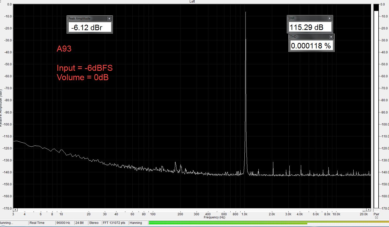Click the '10.0k' frequency tick label
This screenshot has height=227, width=389.
coord(336,214)
